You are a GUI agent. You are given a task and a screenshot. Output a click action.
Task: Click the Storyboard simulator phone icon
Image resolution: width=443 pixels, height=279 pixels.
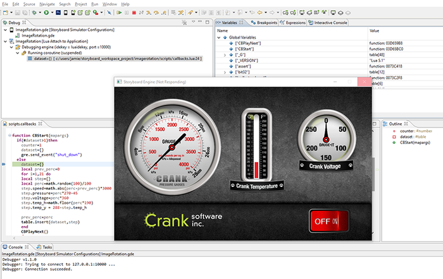click(66, 13)
